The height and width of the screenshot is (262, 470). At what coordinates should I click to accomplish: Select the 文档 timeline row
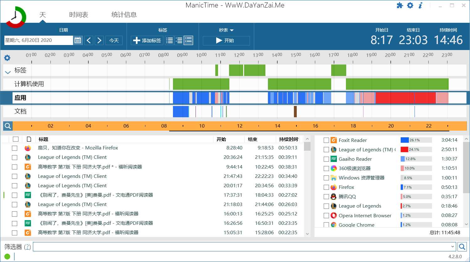click(x=235, y=111)
